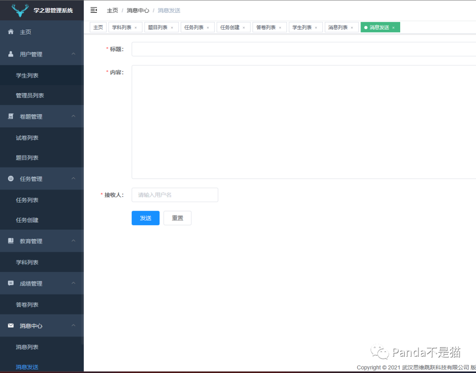Click the 接收人 field label
476x373 pixels.
(114, 195)
